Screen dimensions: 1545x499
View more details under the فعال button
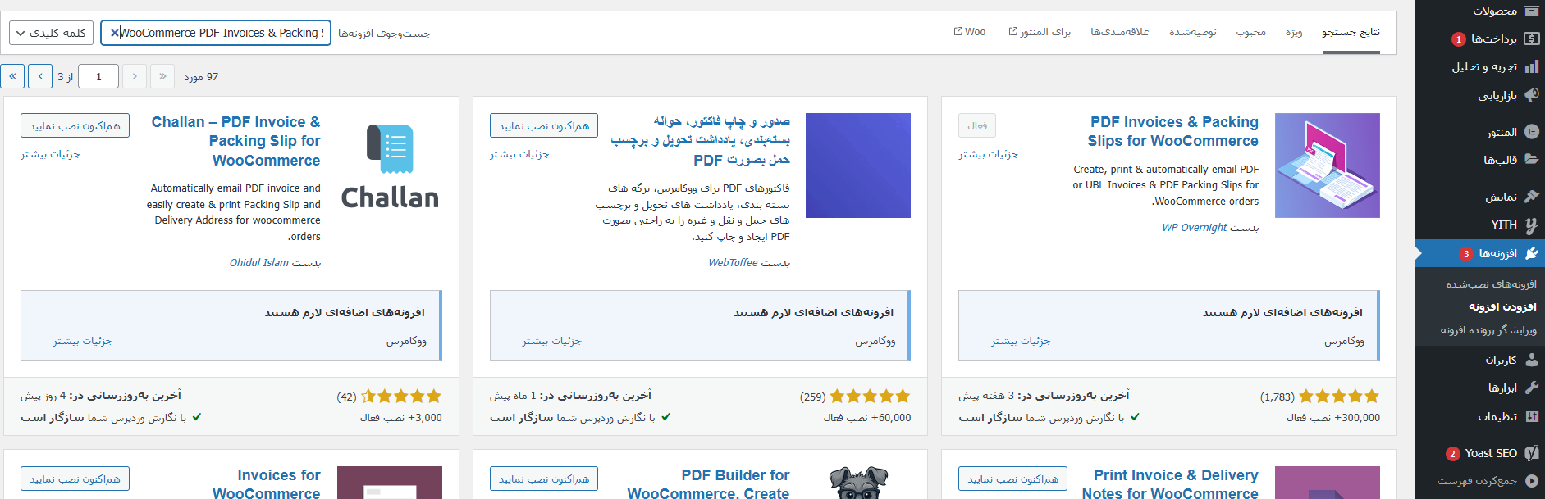(x=988, y=154)
